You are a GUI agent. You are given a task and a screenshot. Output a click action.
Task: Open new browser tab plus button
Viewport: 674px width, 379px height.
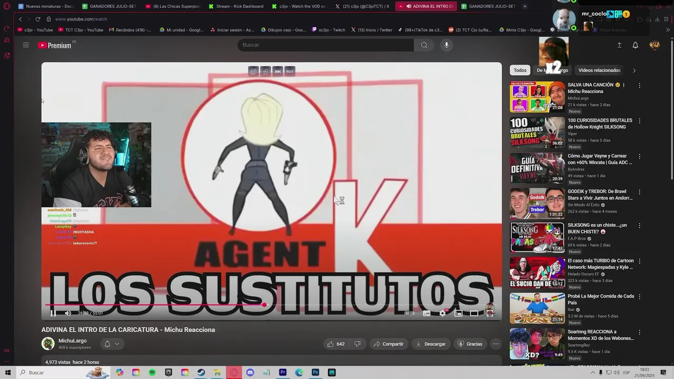pyautogui.click(x=524, y=6)
